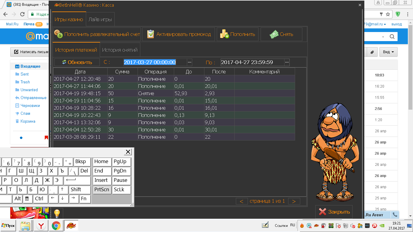The image size is (413, 232).
Task: Expand the Вид dropdown in Mail.ru
Action: coord(388,52)
